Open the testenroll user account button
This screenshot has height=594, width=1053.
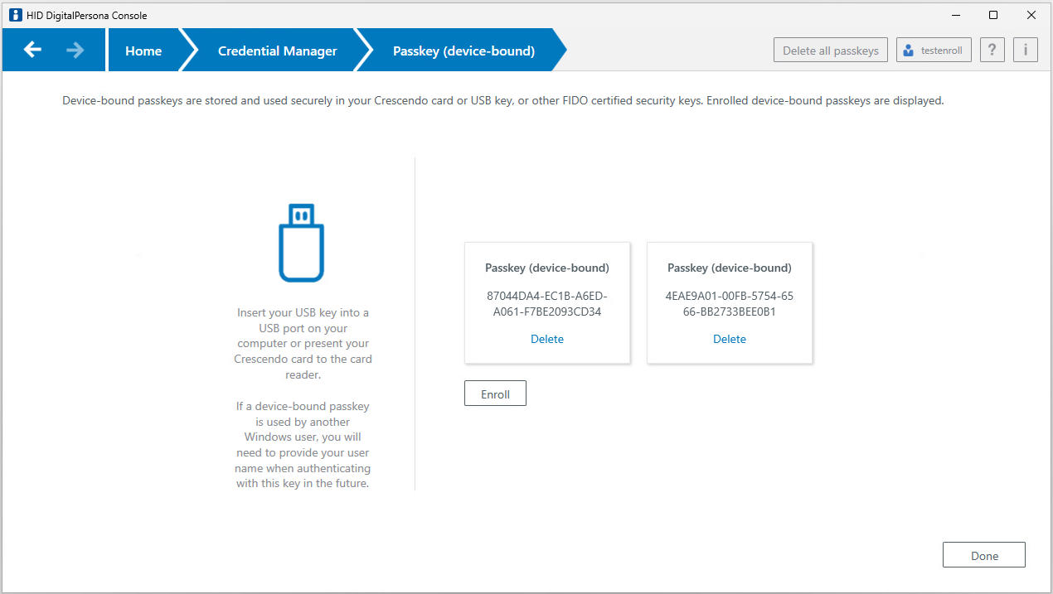[934, 51]
